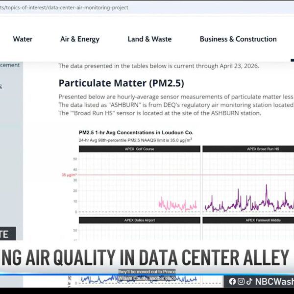The image size is (294, 294).
Task: Click the pink Golf Course data line
Action: (177, 205)
